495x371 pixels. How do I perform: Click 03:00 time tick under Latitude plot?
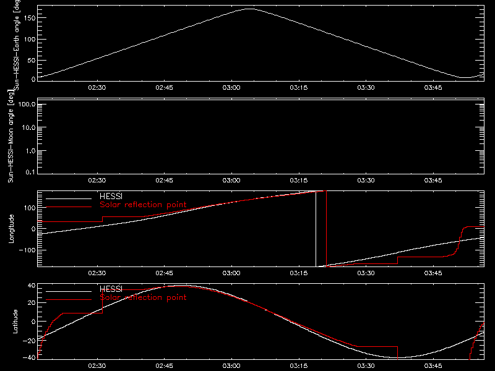[x=231, y=365]
